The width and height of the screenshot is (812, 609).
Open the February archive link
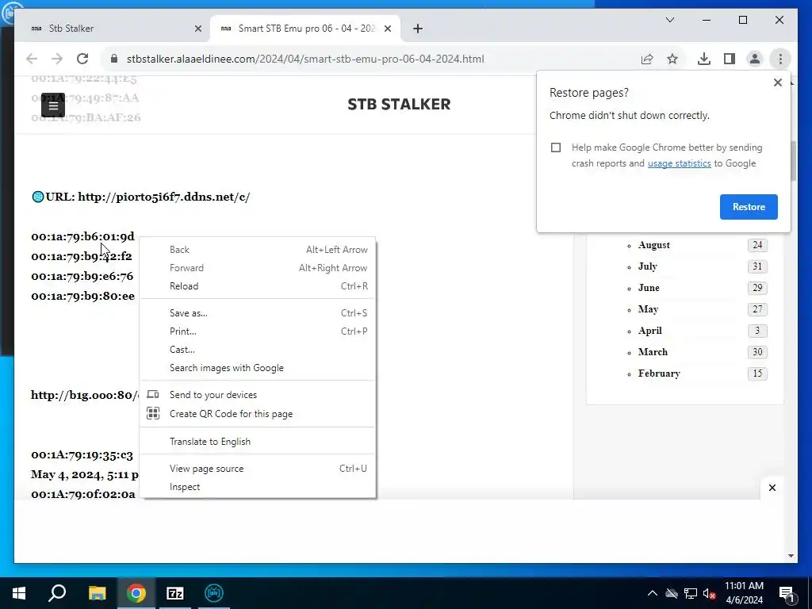(659, 373)
